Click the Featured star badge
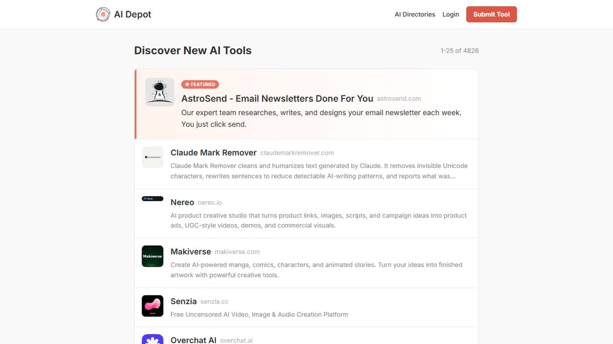Viewport: 613px width, 344px height. (200, 84)
